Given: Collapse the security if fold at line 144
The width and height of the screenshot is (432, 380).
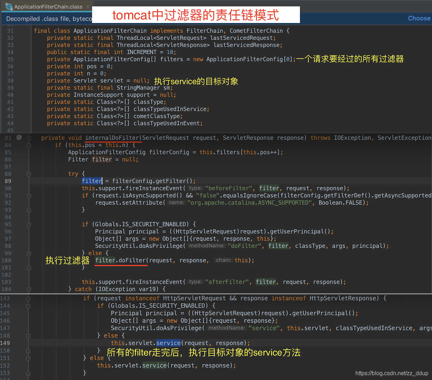Looking at the screenshot, I should point(28,306).
